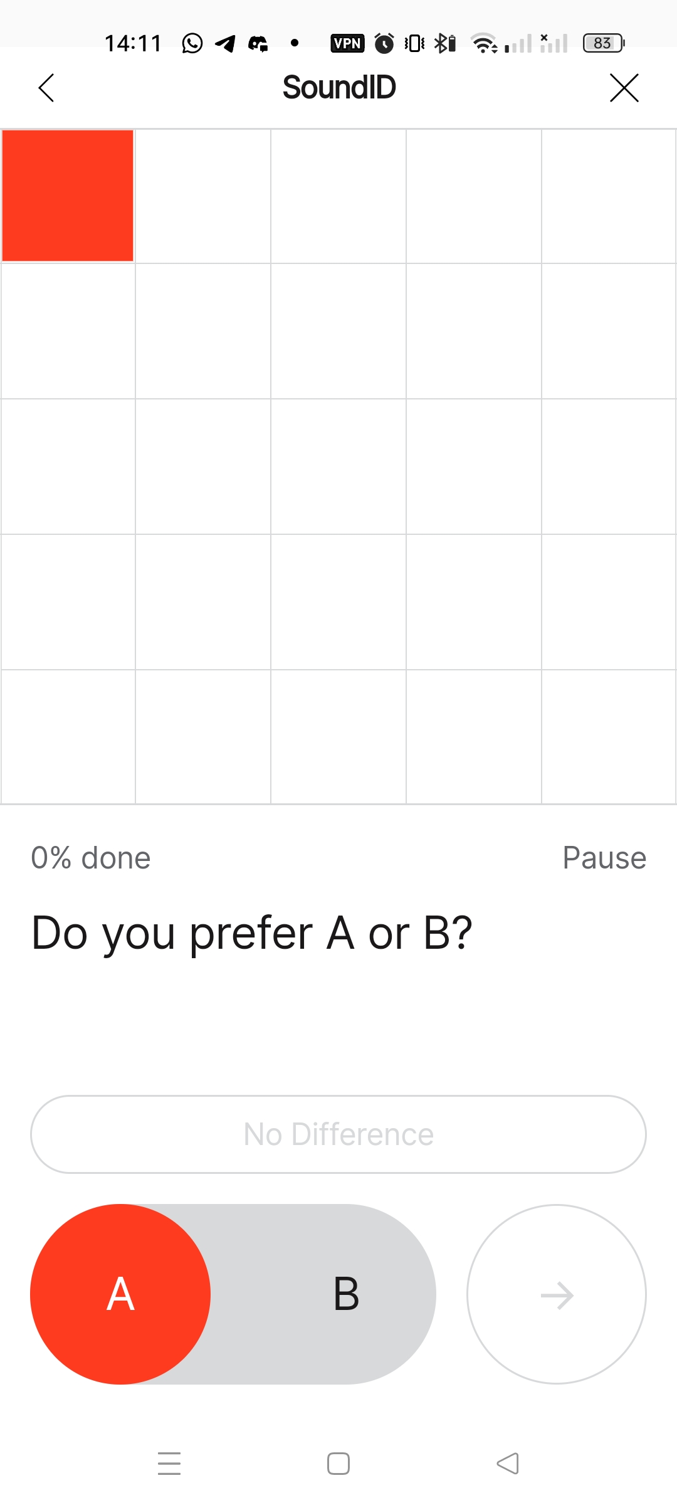Tap the red highlighted grid square

pos(68,196)
